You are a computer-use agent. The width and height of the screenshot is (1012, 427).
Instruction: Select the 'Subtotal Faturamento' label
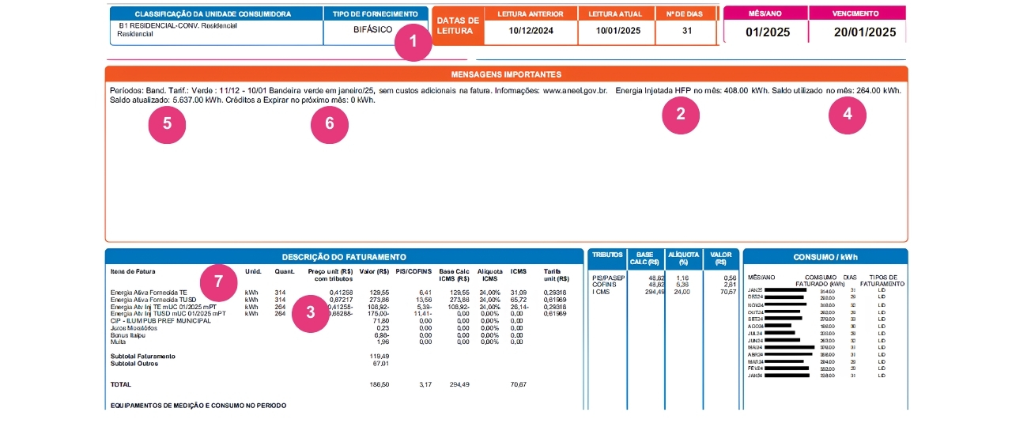[x=143, y=356]
